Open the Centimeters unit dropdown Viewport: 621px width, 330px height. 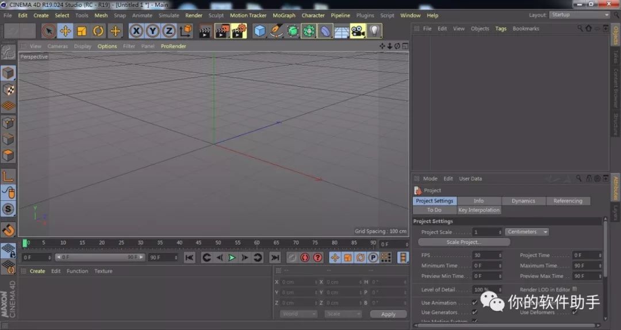coord(526,232)
